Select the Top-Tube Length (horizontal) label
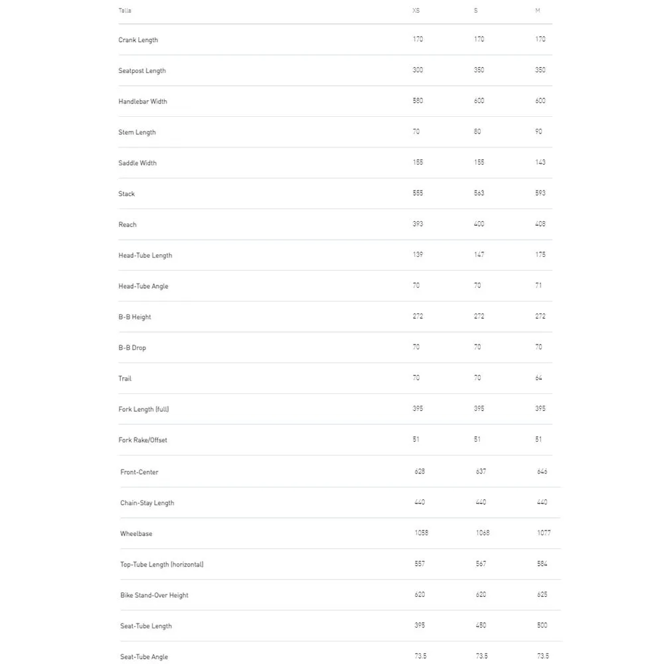This screenshot has height=664, width=664. click(x=162, y=564)
